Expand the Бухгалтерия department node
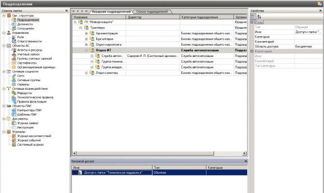The width and height of the screenshot is (324, 193). [87, 39]
